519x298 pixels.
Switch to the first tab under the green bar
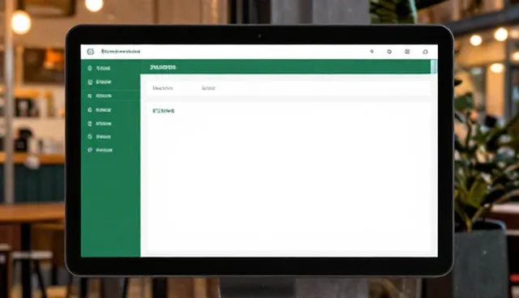tap(162, 88)
